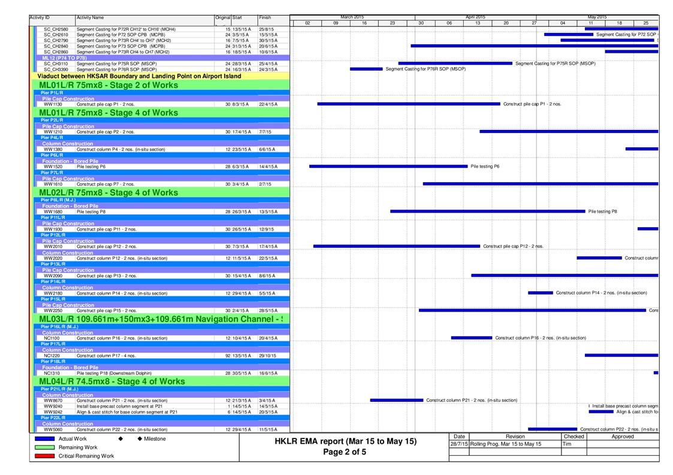This screenshot has height=475, width=673.
Task: Select the ML02L/R 75mx8 Stage 4 group
Action: coord(161,193)
